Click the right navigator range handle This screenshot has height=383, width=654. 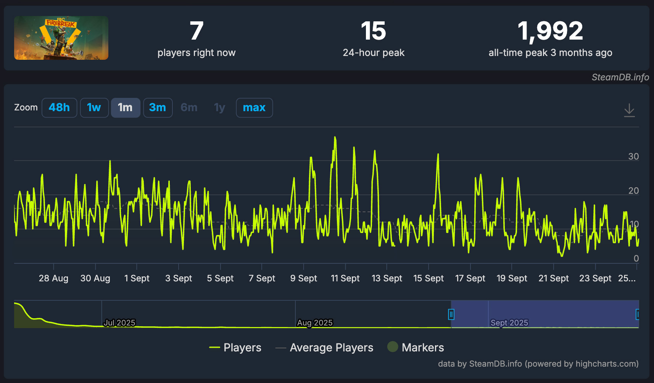click(x=637, y=314)
